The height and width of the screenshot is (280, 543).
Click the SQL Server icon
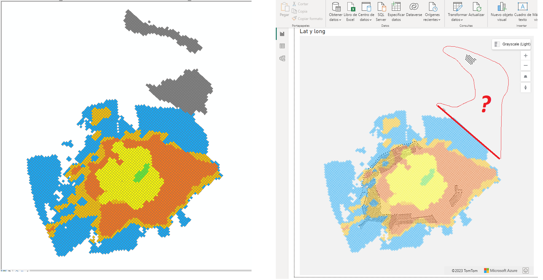click(381, 6)
